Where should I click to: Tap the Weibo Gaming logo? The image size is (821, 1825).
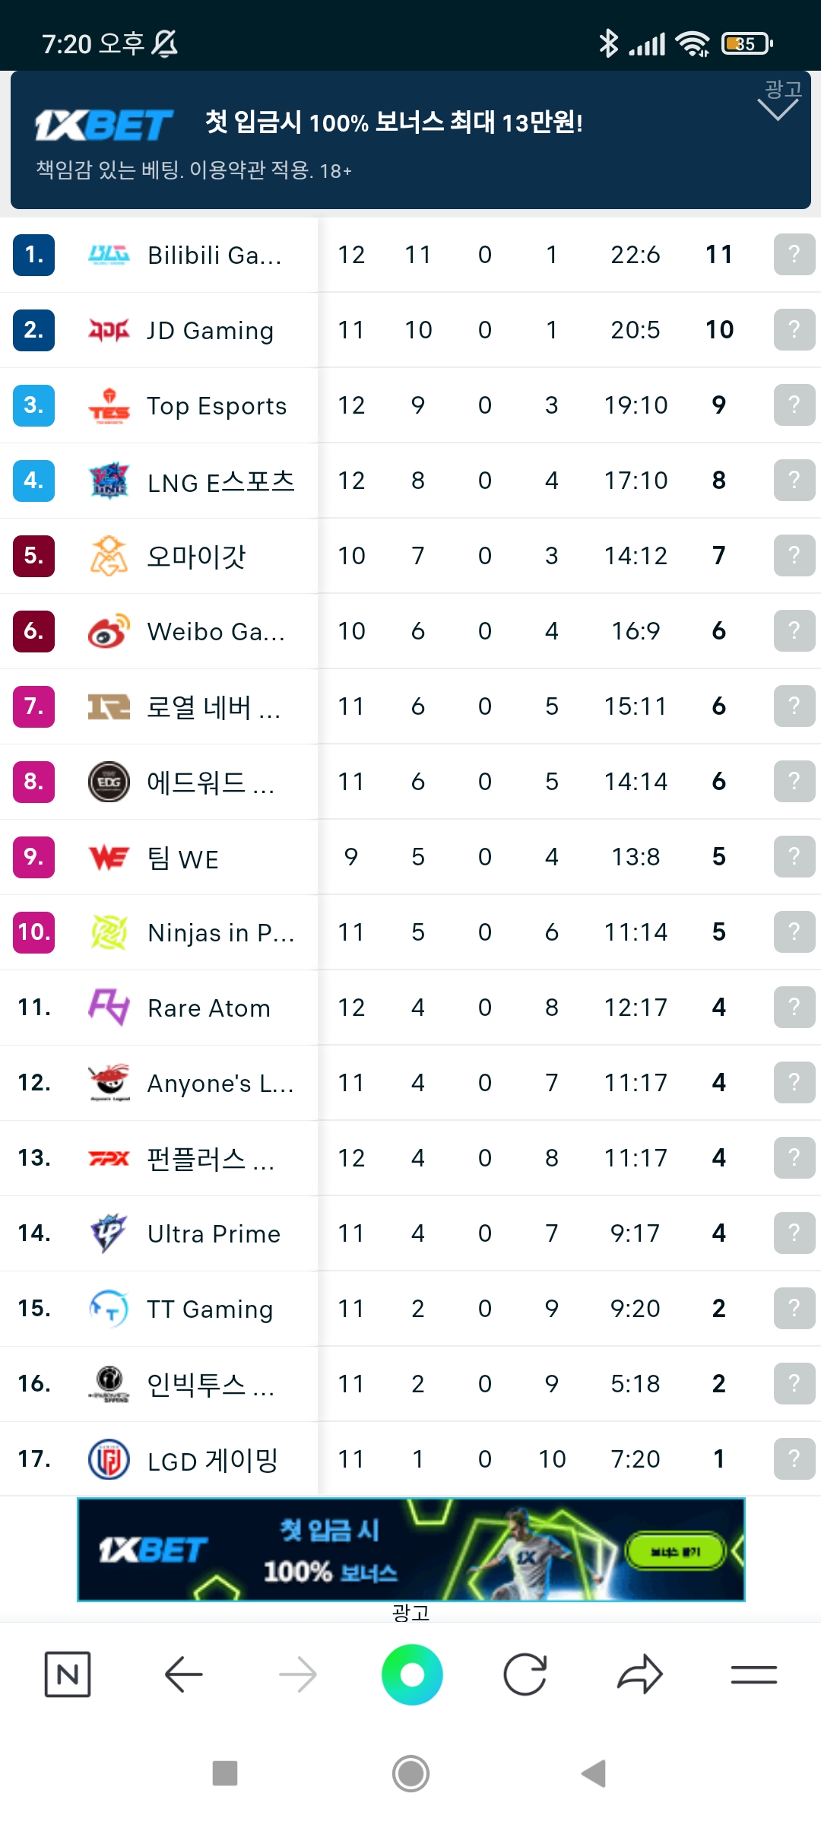point(109,631)
